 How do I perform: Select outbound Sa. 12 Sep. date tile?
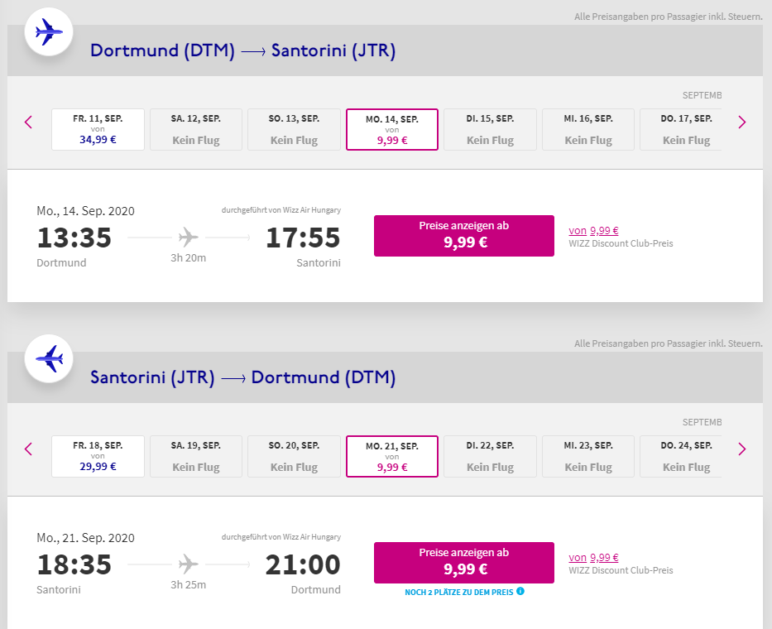point(196,130)
